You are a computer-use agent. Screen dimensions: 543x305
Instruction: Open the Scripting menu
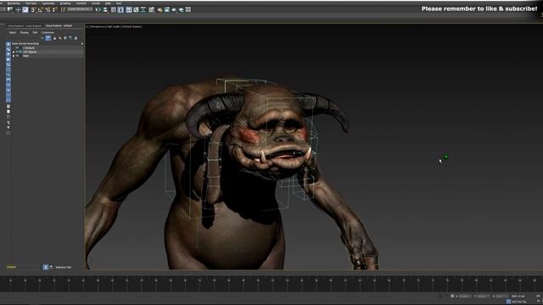65,3
